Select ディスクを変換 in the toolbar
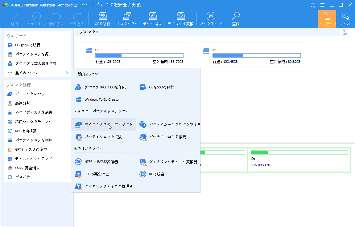Viewport: 355px width, 227px height. click(x=180, y=19)
